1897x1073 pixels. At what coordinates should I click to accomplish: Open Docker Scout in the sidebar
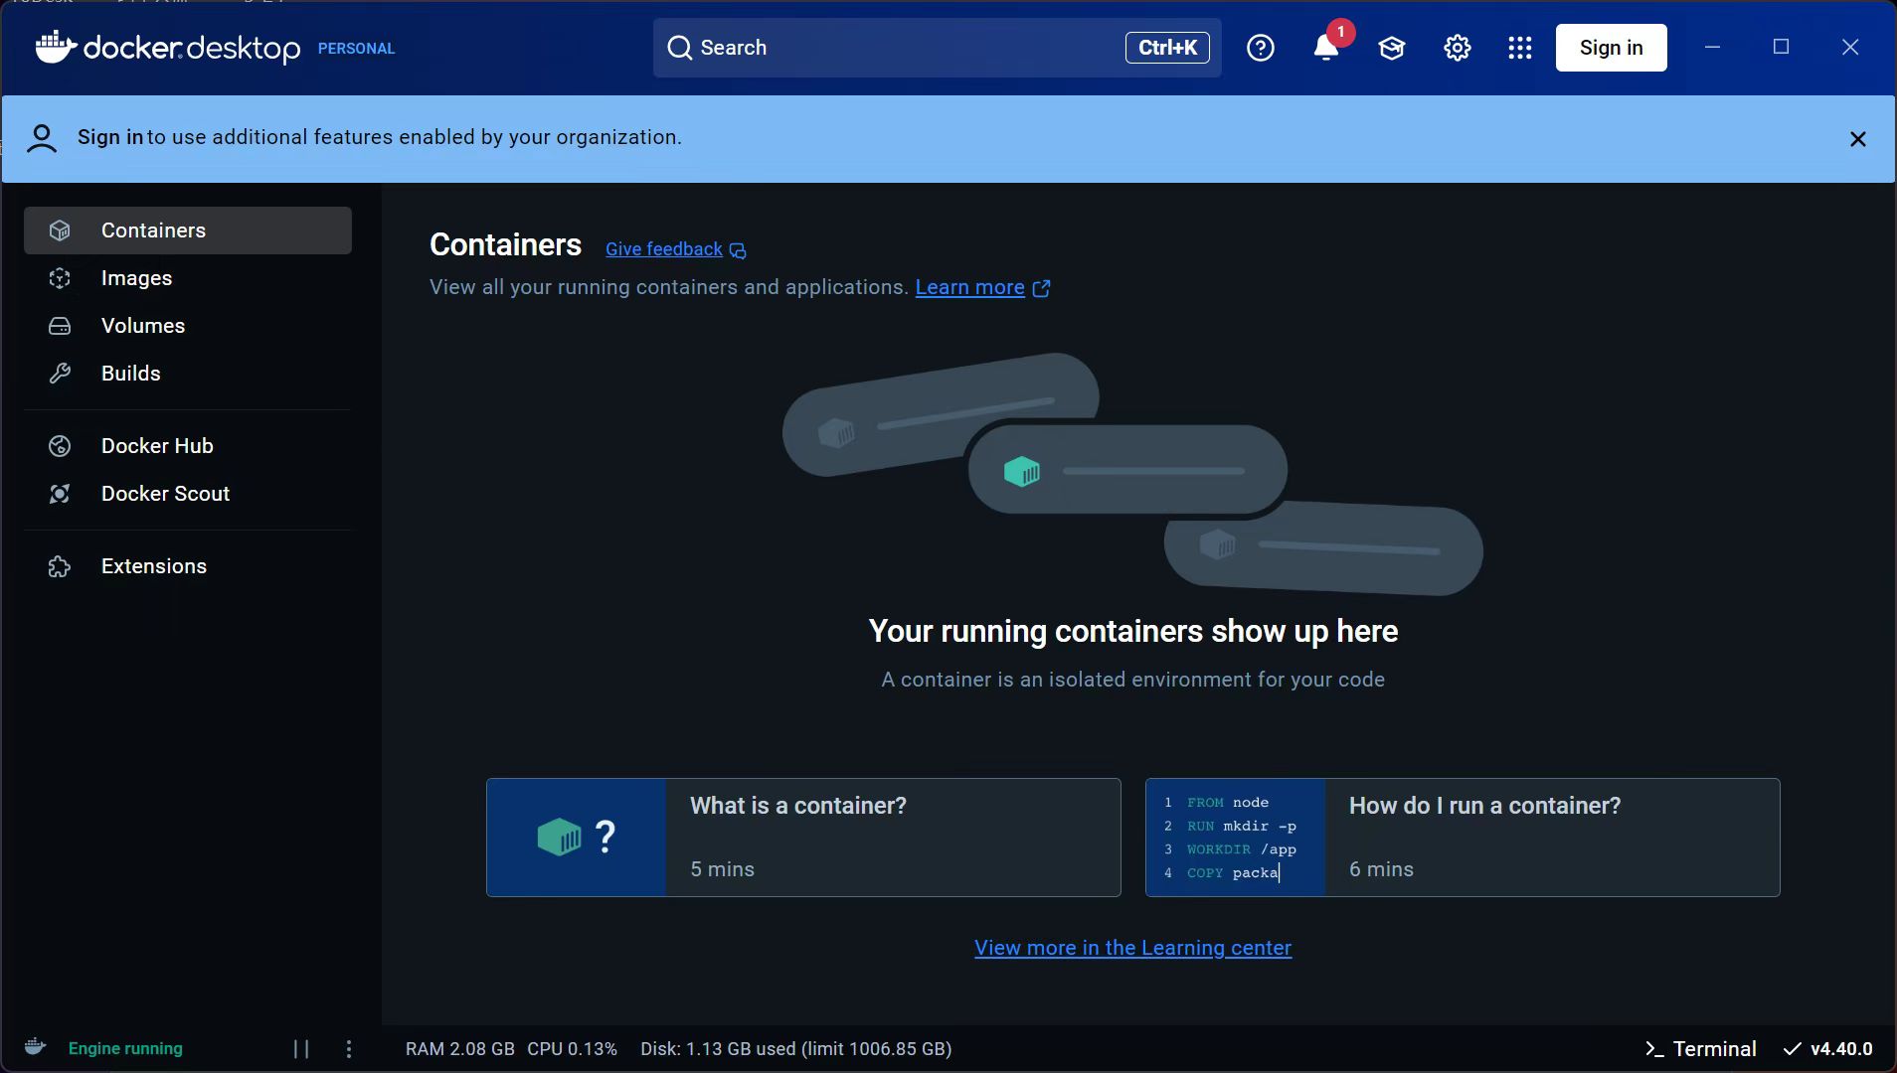tap(188, 494)
